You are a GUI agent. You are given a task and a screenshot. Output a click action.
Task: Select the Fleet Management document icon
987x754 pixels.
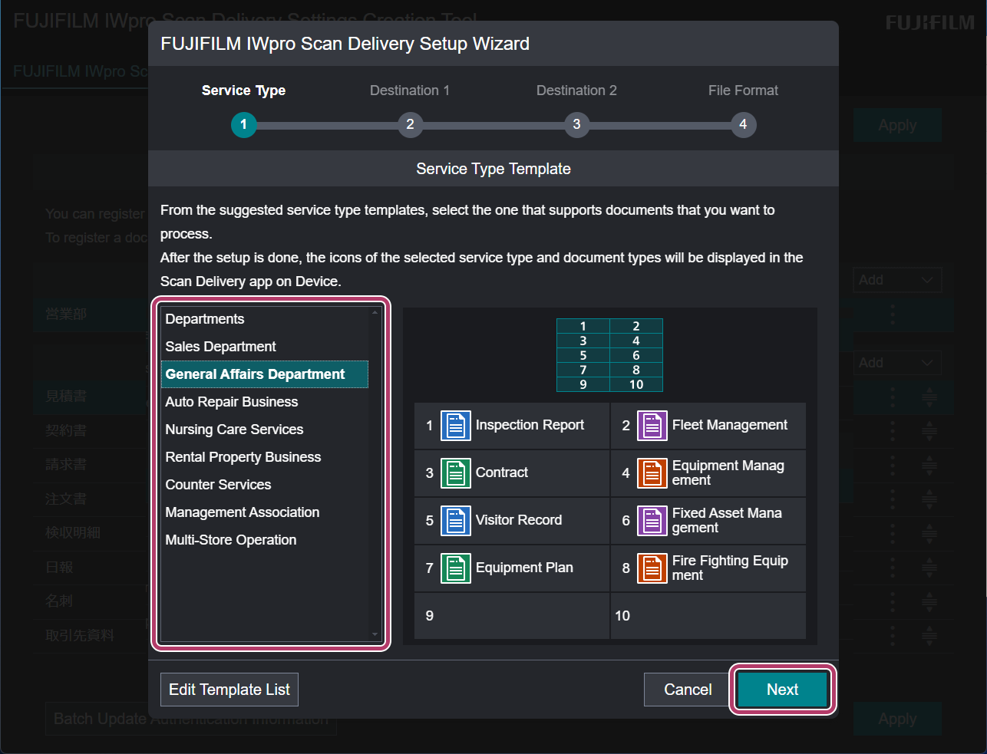652,426
